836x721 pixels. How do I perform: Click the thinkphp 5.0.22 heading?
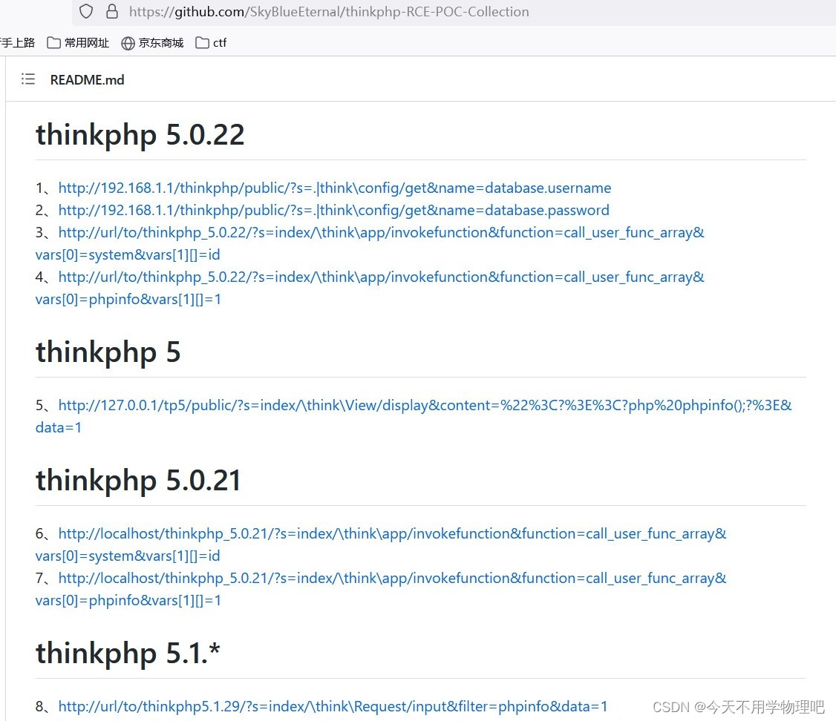140,135
